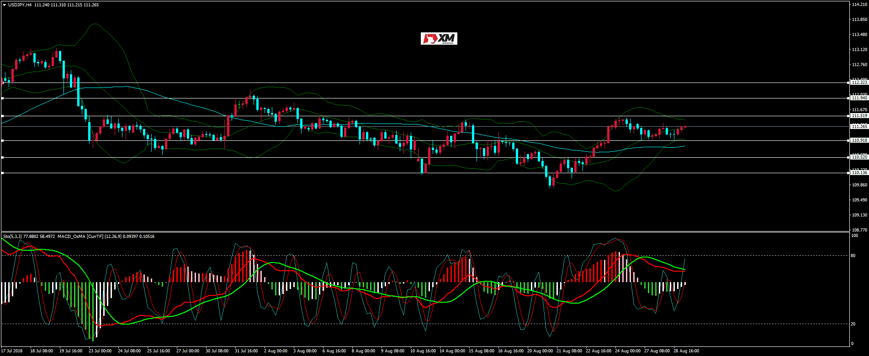
Task: Click the 109.860 price axis label
Action: [860, 185]
